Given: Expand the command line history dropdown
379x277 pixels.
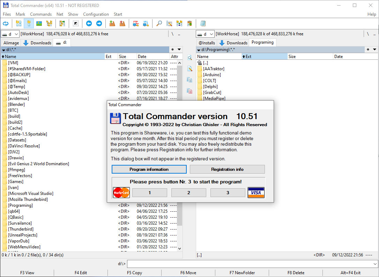Looking at the screenshot, I should (375, 264).
